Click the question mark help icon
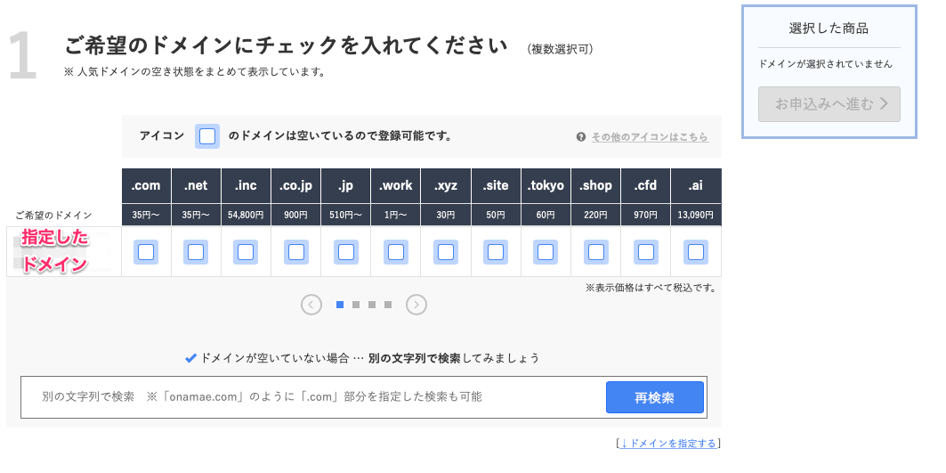 click(581, 136)
